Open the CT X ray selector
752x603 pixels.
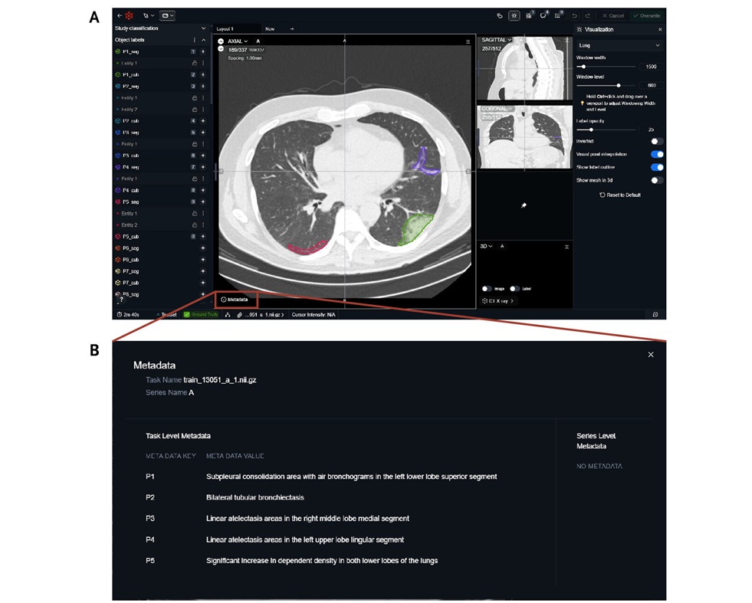pyautogui.click(x=498, y=301)
